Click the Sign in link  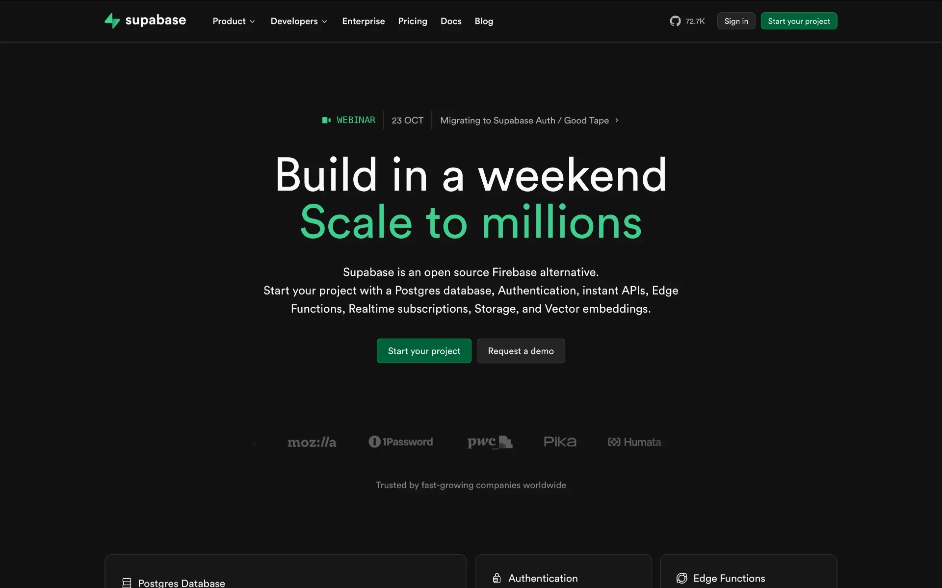(736, 20)
